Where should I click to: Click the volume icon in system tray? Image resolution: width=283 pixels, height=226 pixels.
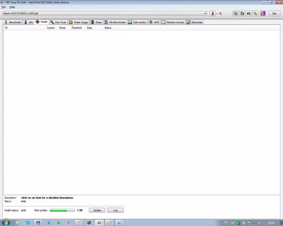(x=259, y=223)
